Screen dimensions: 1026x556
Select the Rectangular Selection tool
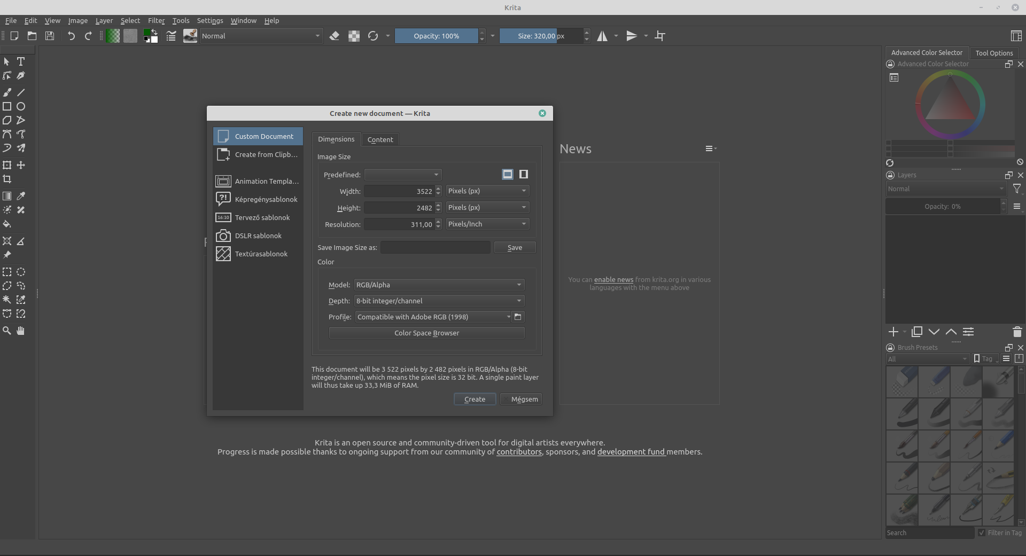coord(7,272)
